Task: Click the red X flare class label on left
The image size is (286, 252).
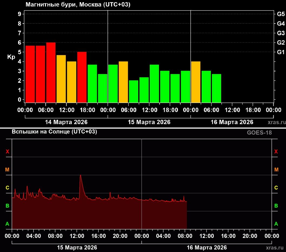Action: coord(7,152)
